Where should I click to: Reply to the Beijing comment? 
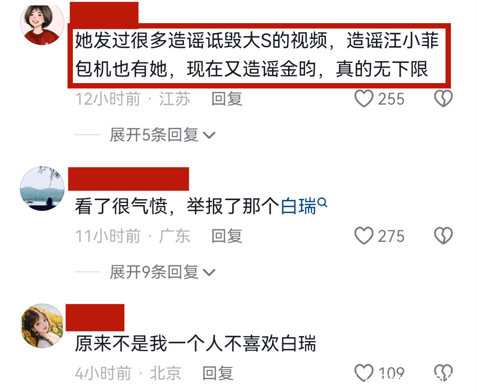(x=218, y=373)
